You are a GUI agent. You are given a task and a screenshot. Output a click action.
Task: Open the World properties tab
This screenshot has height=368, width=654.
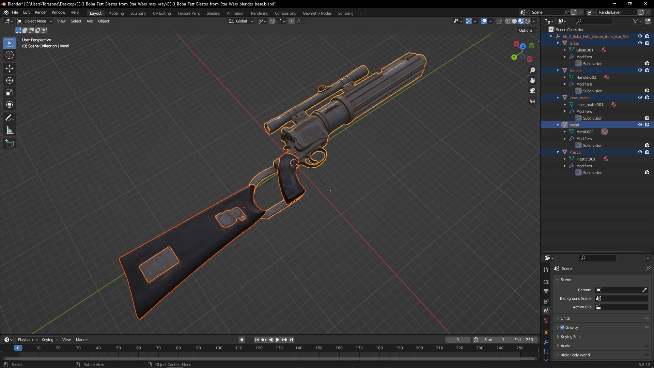click(x=546, y=320)
